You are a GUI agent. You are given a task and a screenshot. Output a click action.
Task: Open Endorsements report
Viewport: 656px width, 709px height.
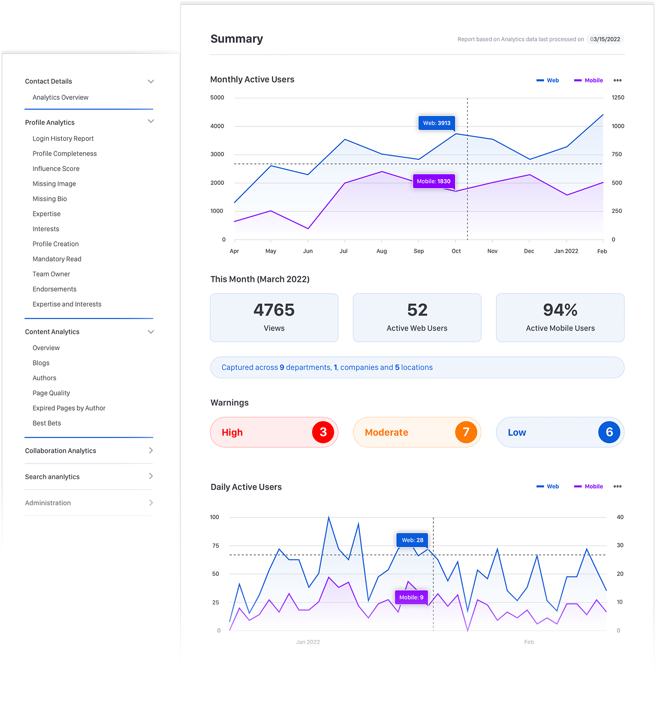(54, 289)
